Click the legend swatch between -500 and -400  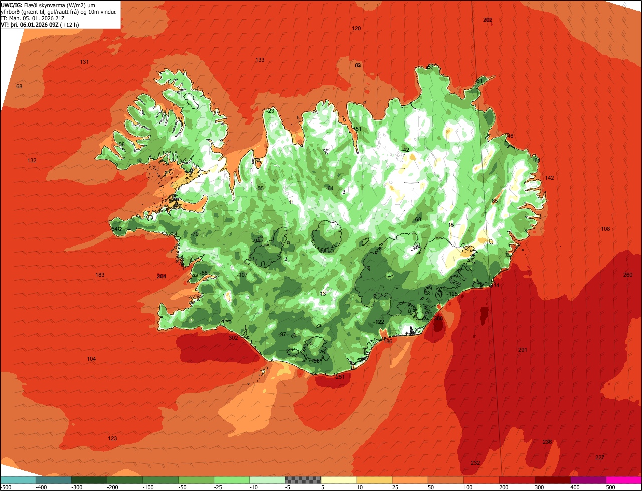(18, 480)
